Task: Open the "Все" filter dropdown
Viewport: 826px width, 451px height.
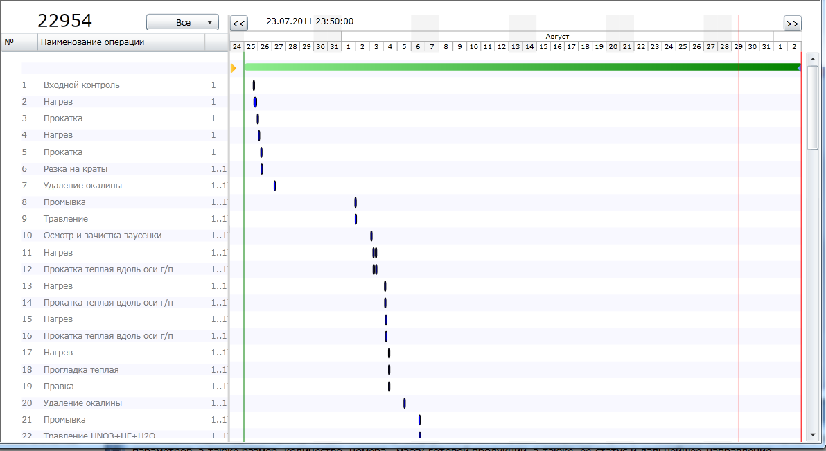Action: click(x=182, y=23)
